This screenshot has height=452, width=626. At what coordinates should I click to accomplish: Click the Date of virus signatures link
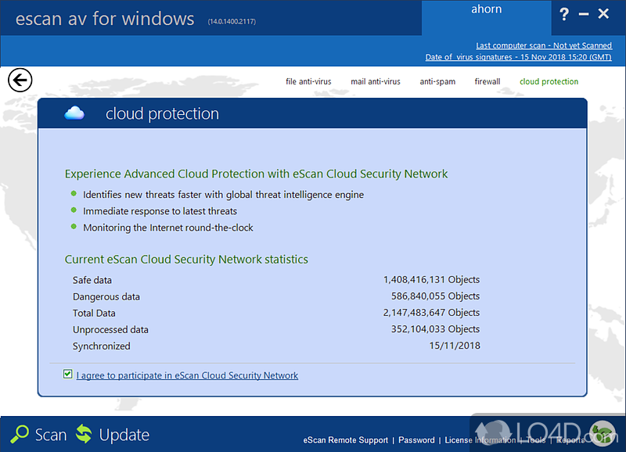519,57
